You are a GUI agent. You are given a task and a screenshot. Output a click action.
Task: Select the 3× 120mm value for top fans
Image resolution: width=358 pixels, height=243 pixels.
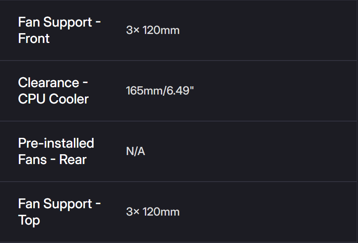[153, 212]
